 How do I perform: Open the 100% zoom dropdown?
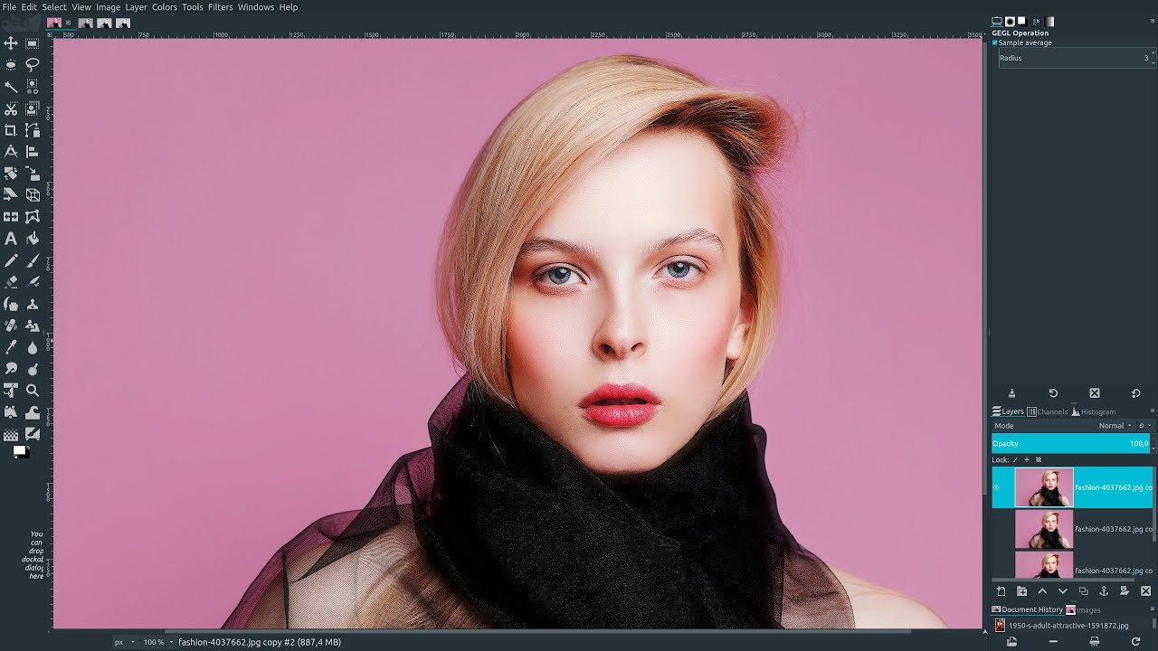pyautogui.click(x=157, y=642)
